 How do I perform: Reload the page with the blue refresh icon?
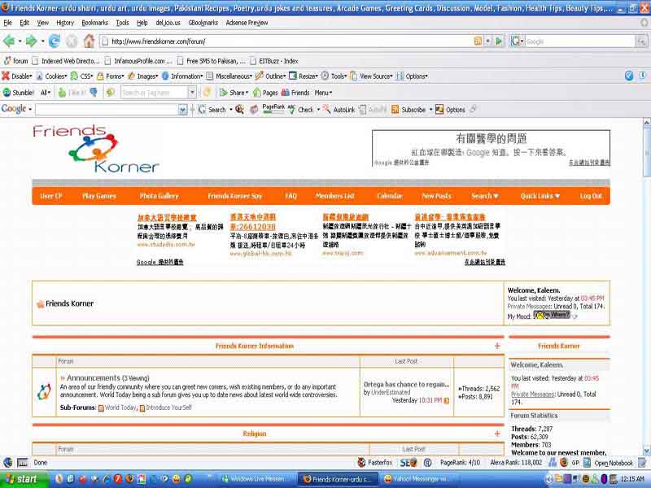click(55, 41)
